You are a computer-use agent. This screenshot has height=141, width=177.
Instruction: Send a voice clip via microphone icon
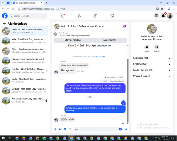(x=55, y=129)
